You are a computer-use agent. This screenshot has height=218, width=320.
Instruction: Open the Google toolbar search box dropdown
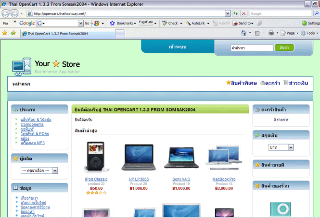[81, 23]
